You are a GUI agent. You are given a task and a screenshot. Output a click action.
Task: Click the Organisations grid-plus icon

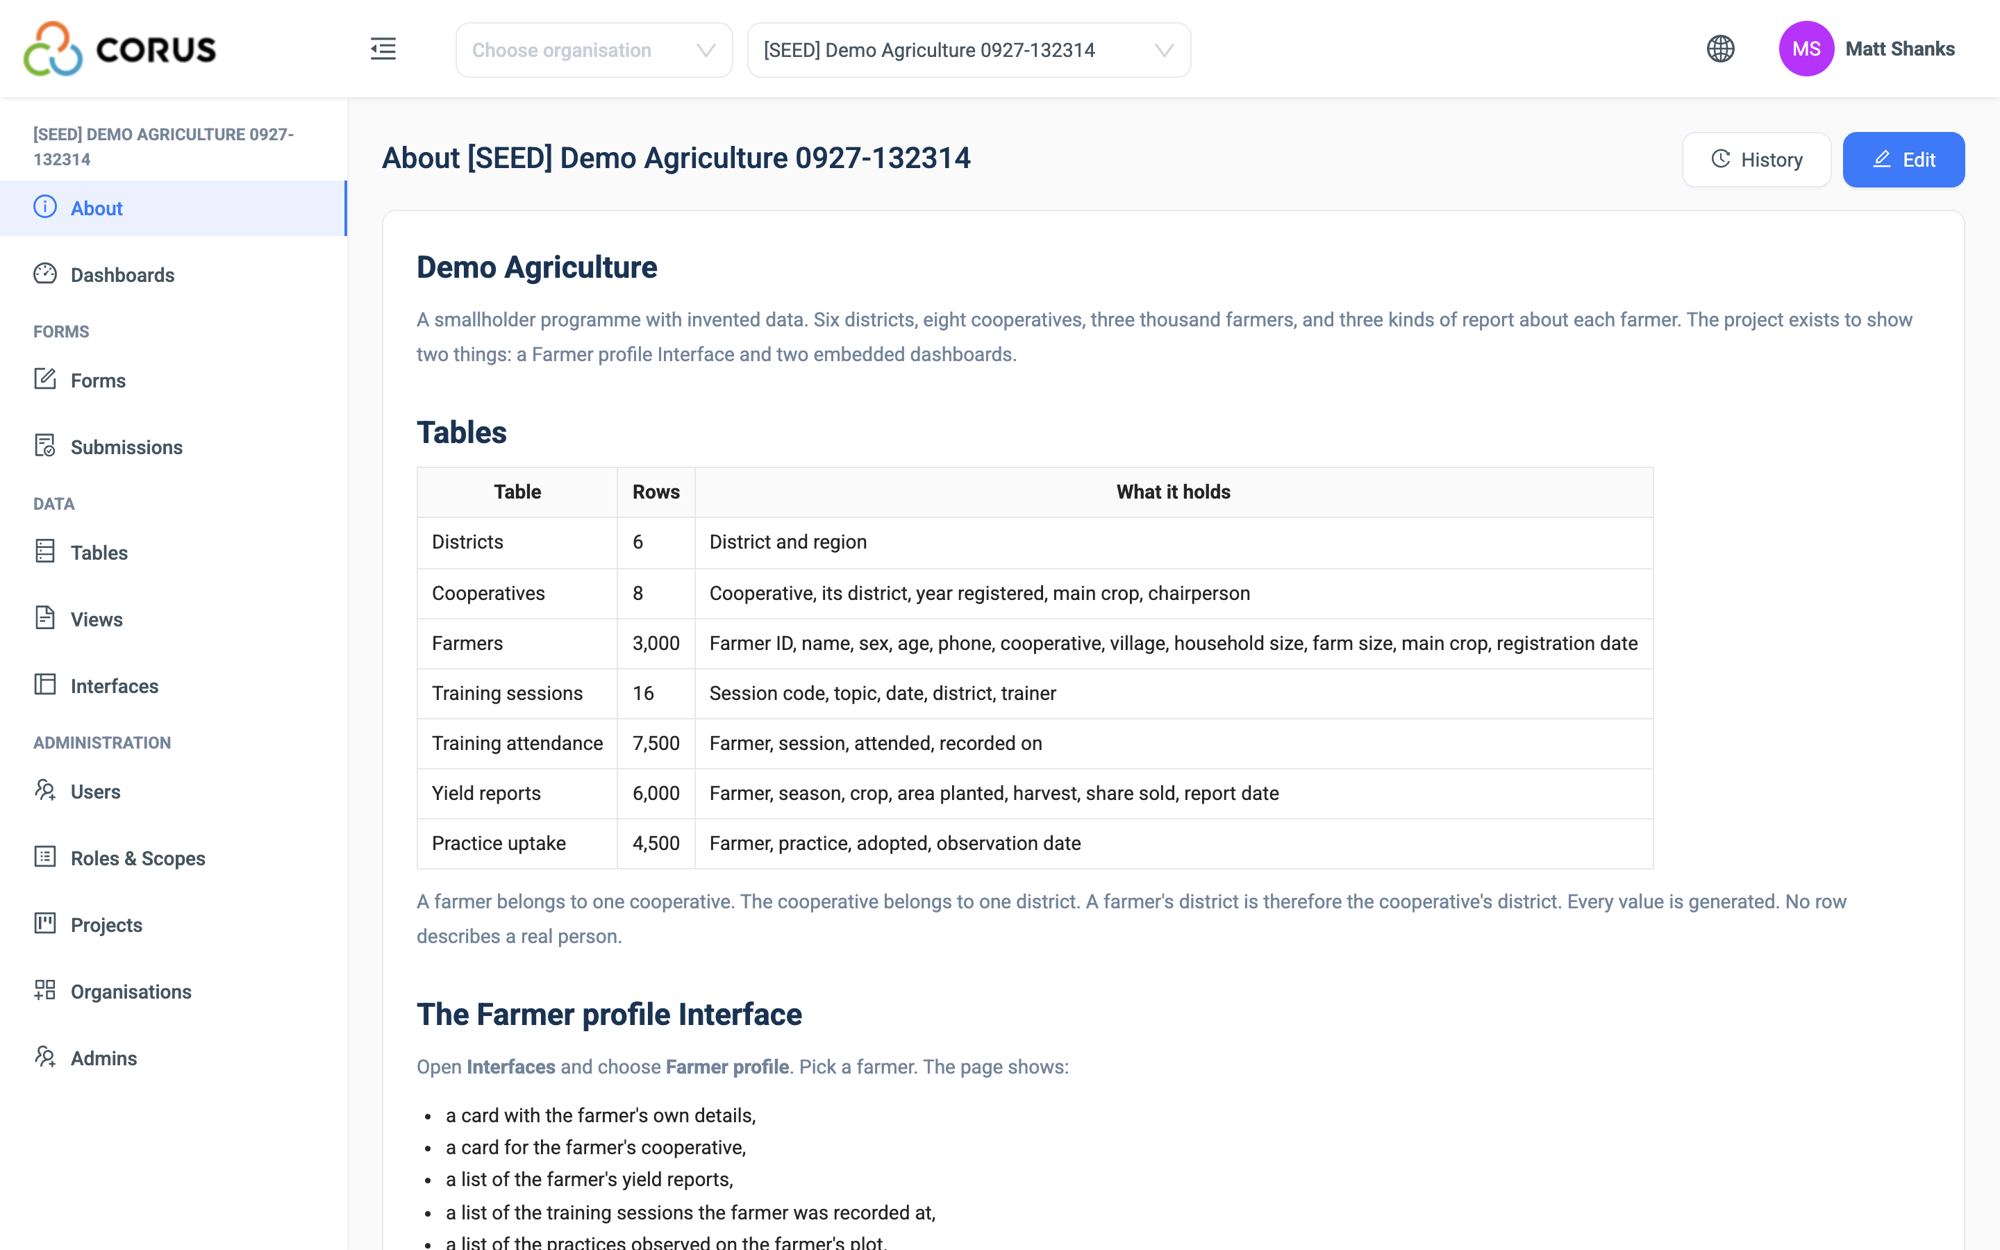[45, 990]
